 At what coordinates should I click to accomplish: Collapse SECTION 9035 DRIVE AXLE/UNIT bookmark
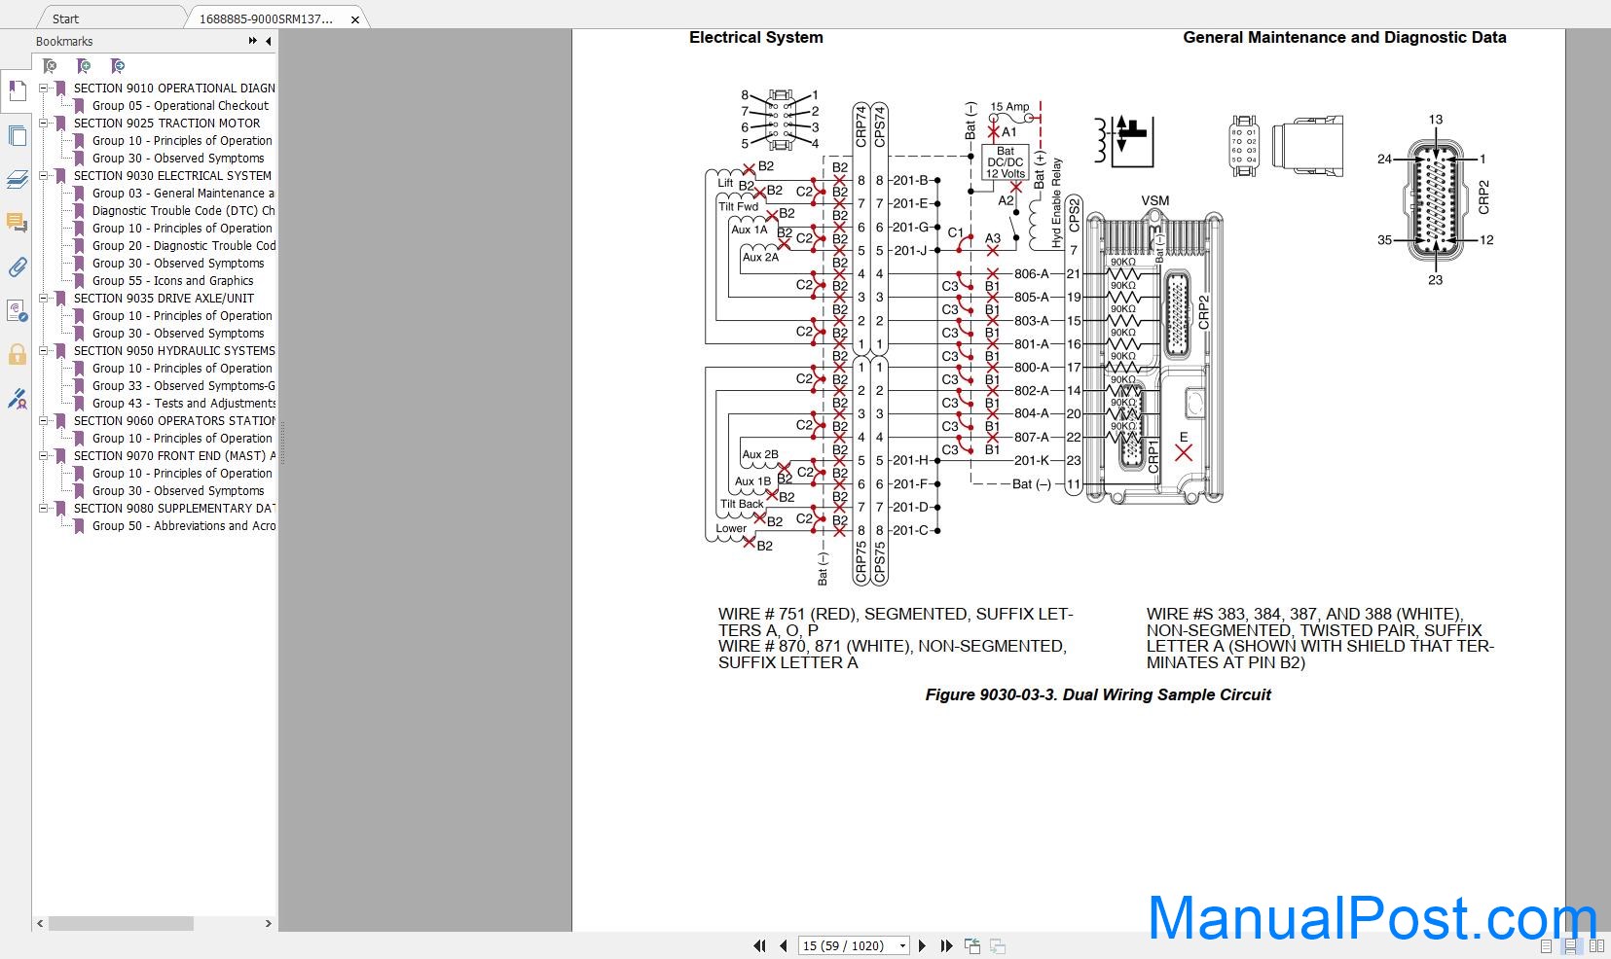click(44, 298)
